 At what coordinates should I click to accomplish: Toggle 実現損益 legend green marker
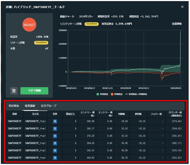(98, 94)
